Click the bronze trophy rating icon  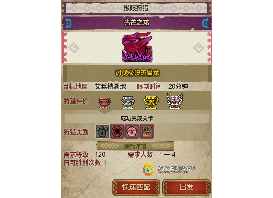pyautogui.click(x=105, y=103)
